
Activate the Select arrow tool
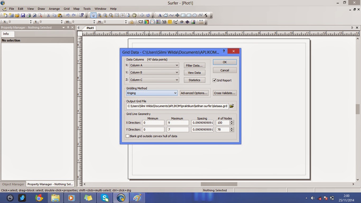pyautogui.click(x=93, y=15)
